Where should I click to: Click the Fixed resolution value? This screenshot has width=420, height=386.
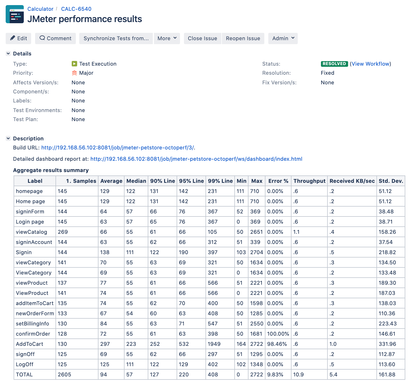(x=327, y=73)
